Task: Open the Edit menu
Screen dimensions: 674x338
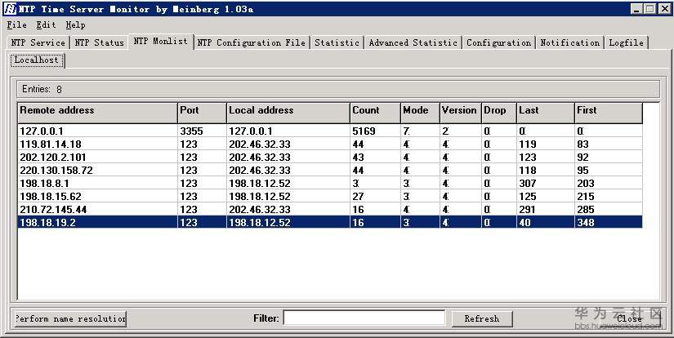Action: point(46,25)
